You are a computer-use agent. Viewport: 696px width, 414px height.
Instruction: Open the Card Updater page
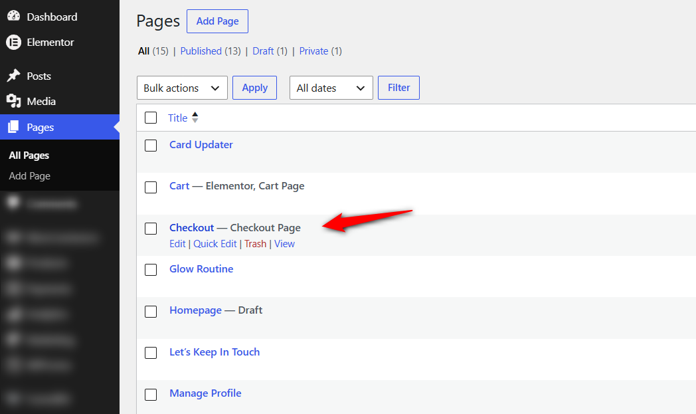(x=201, y=145)
